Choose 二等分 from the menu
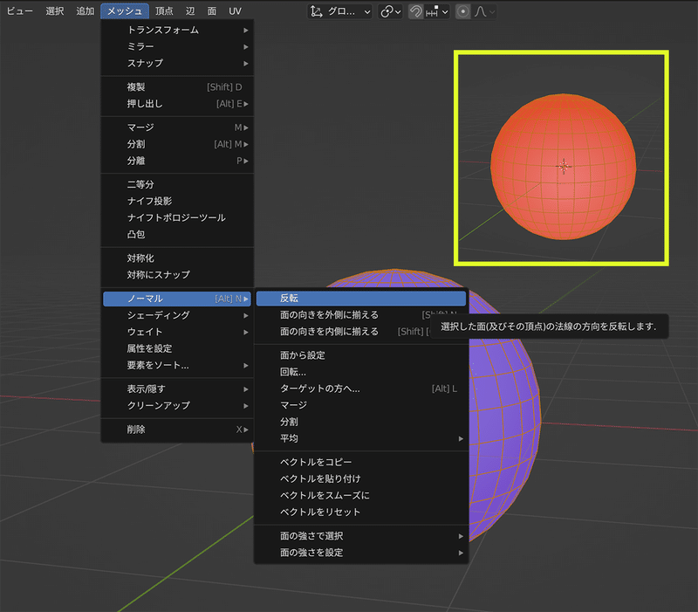 (x=177, y=184)
